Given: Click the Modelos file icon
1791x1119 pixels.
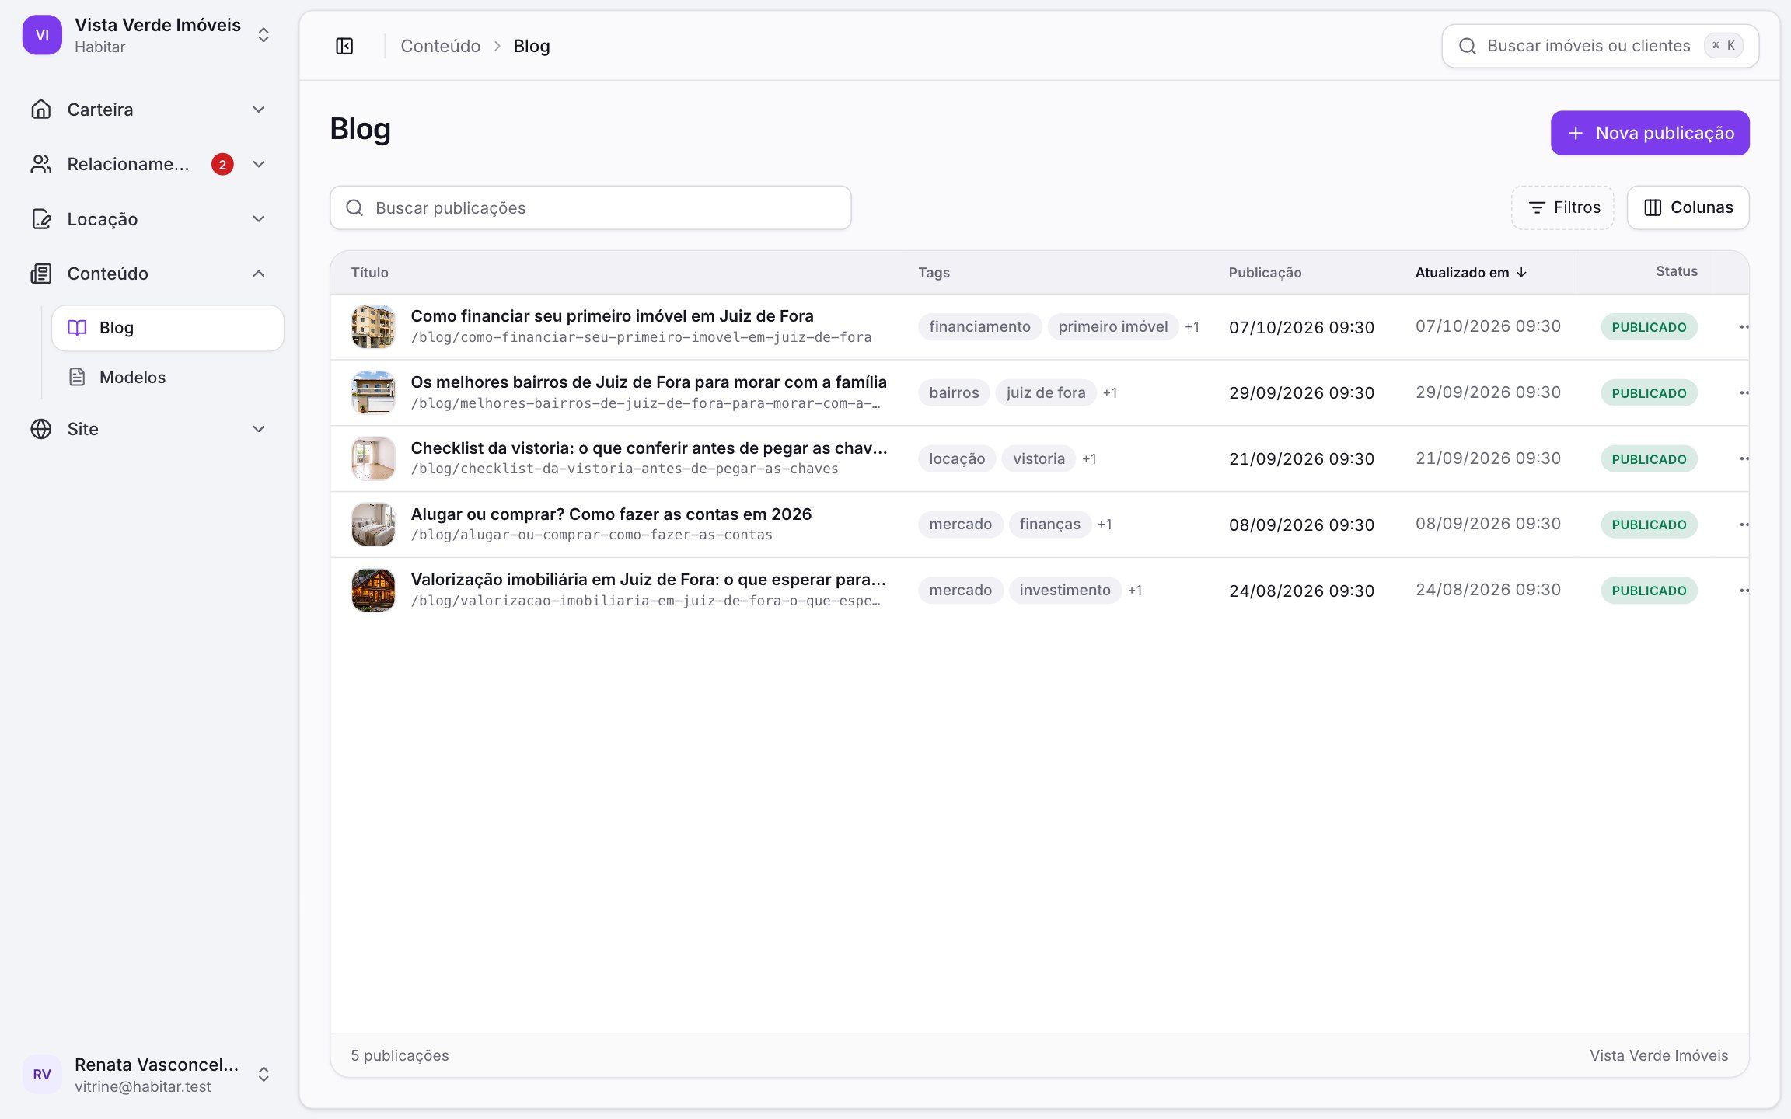Looking at the screenshot, I should click(x=77, y=377).
